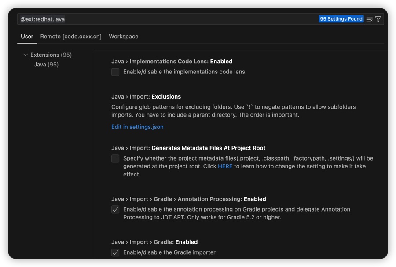Screen dimensions: 396x267
Task: Open the Workspace settings tab
Action: pos(124,37)
